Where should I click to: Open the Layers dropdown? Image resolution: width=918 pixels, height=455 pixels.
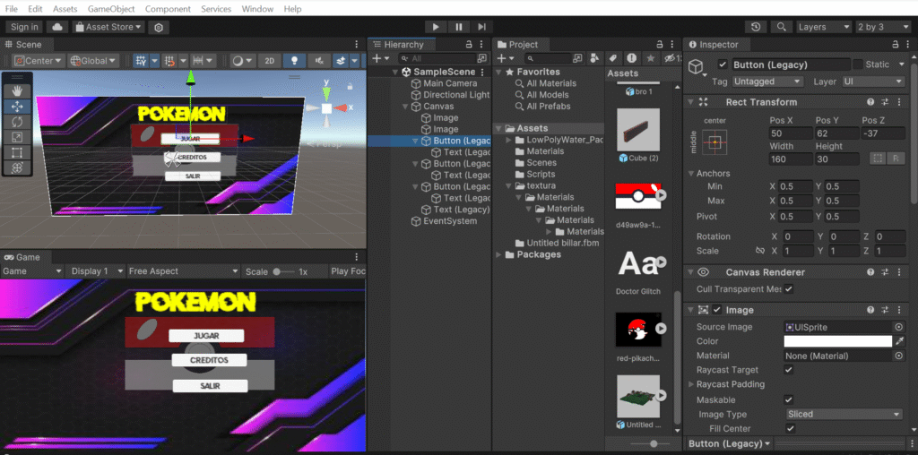click(822, 27)
